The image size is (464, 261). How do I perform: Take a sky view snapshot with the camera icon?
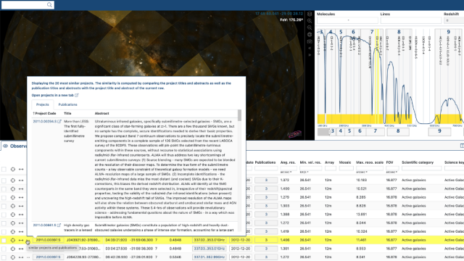click(310, 41)
